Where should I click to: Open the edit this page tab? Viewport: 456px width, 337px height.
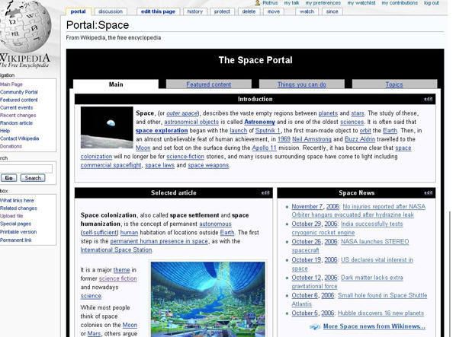[x=158, y=11]
